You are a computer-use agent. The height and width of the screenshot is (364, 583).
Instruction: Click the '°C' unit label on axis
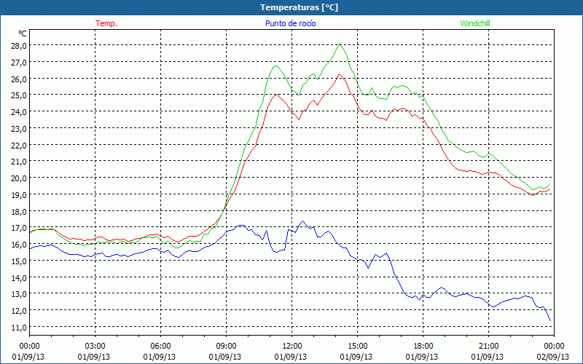(x=23, y=33)
